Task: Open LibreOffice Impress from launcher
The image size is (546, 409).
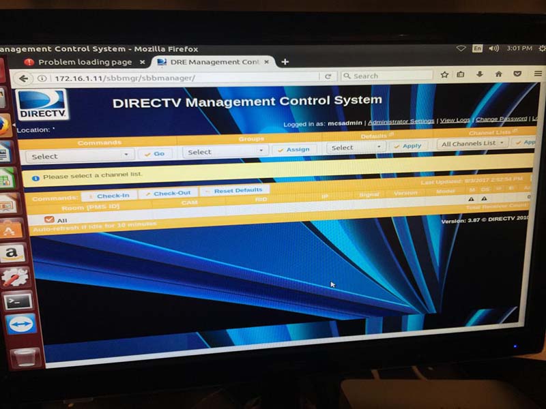Action: (x=8, y=204)
